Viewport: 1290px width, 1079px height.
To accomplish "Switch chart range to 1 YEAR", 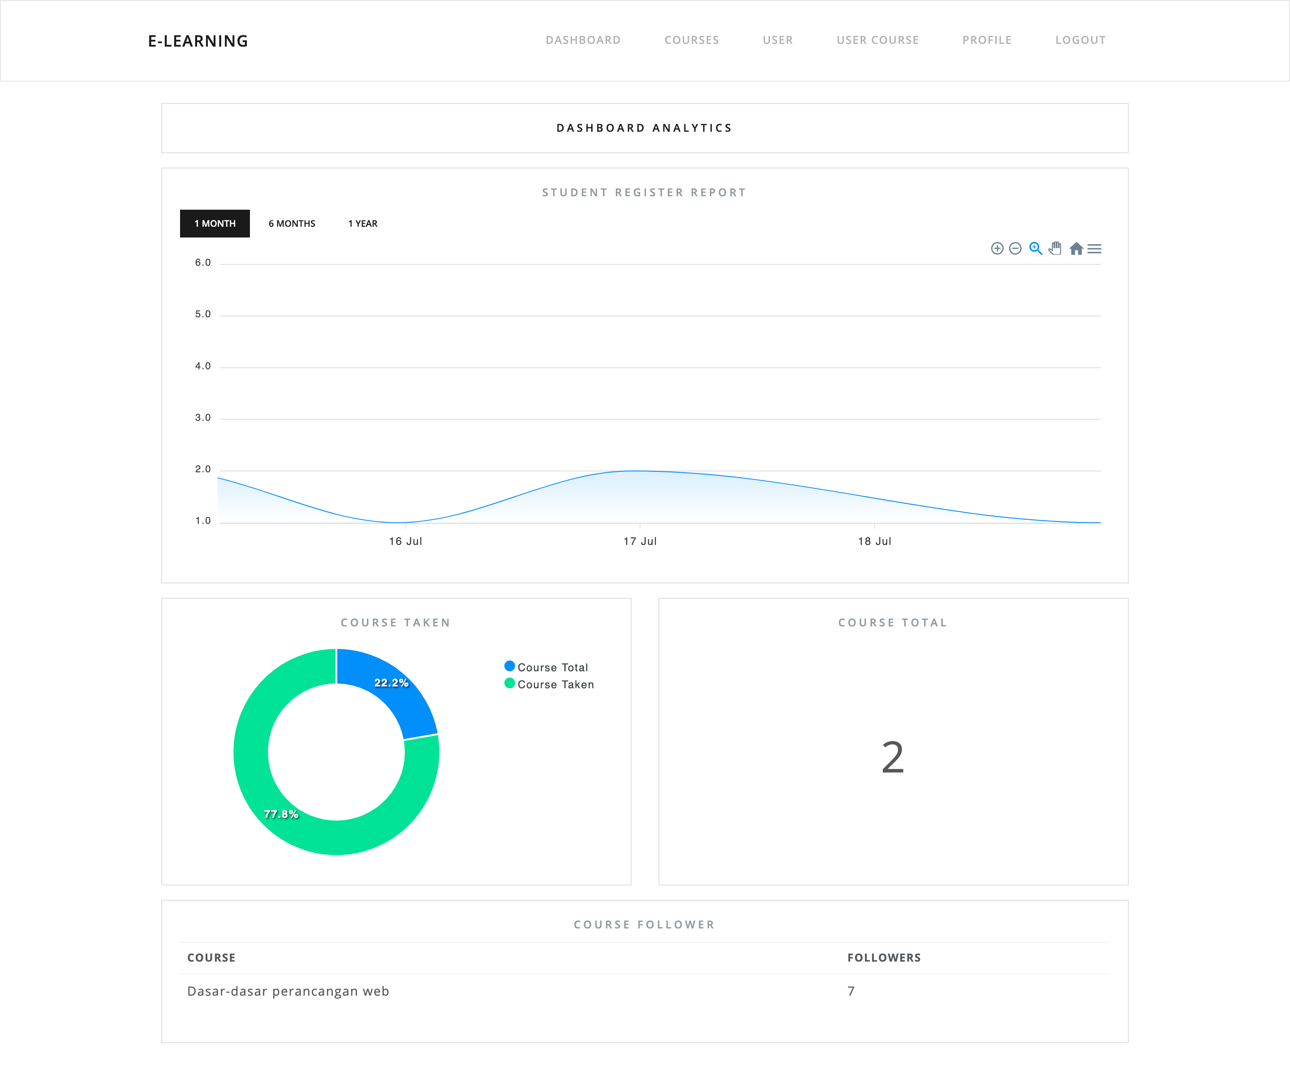I will [x=362, y=224].
